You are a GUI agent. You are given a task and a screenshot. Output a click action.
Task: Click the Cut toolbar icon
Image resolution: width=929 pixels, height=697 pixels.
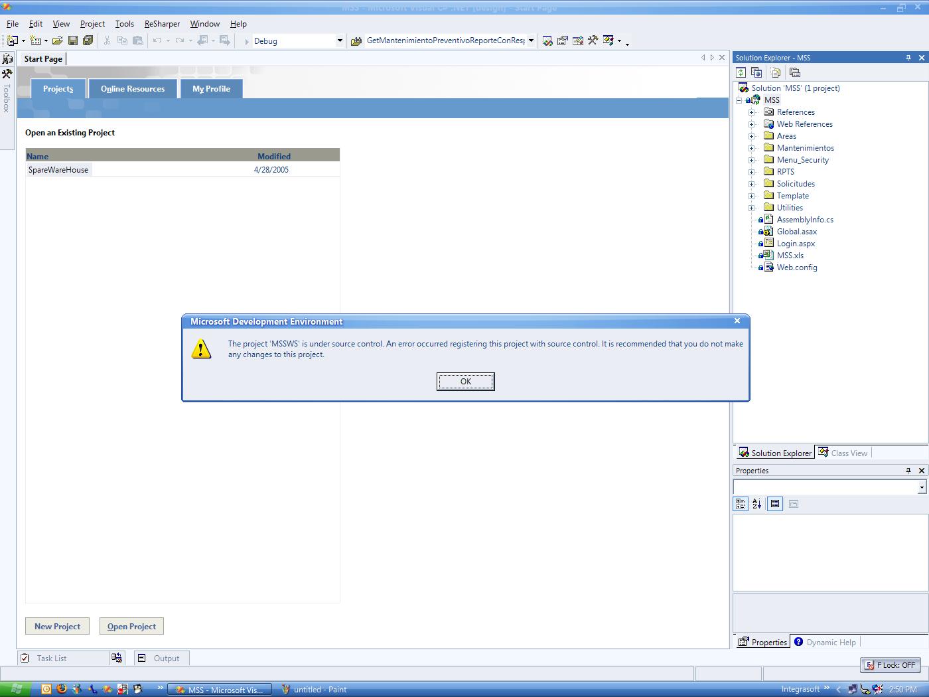tap(107, 40)
